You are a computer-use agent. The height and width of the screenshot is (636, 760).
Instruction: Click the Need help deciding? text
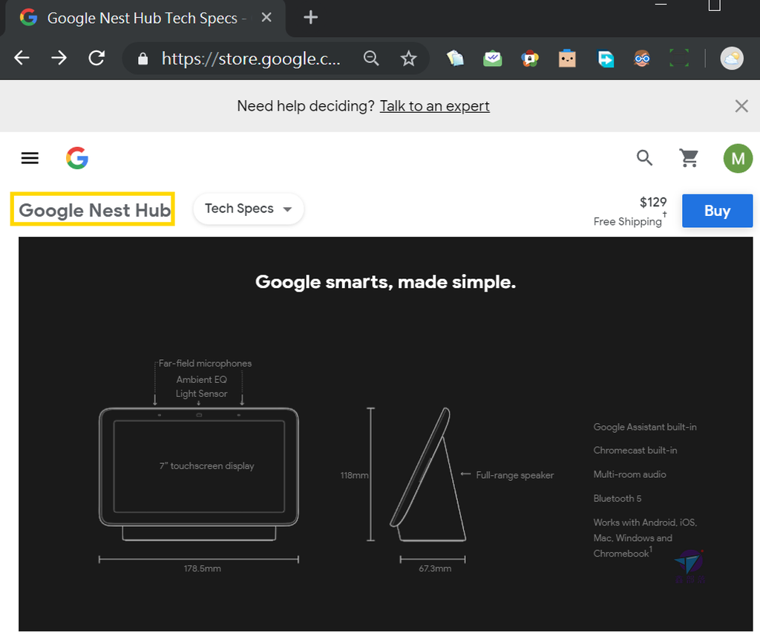click(306, 106)
